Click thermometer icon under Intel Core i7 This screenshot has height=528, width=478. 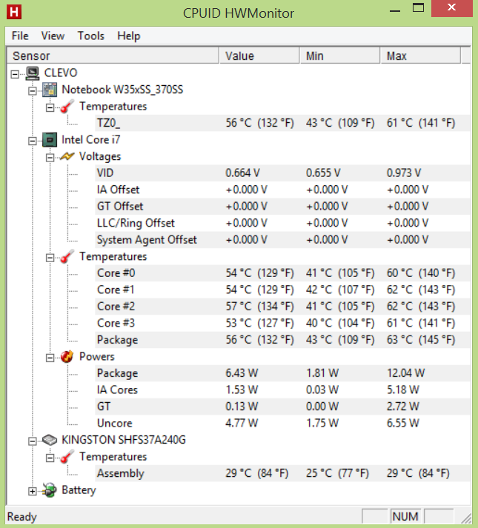67,256
